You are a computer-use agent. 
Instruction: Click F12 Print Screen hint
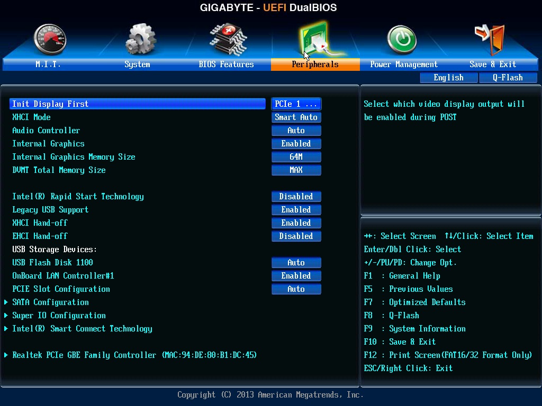point(448,355)
